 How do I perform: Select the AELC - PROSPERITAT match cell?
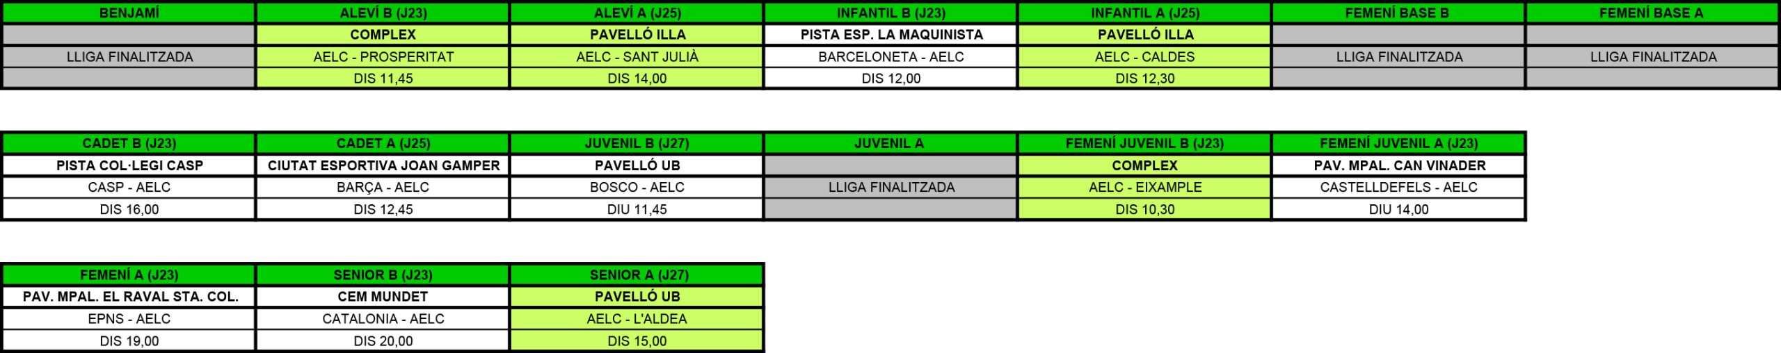(383, 57)
